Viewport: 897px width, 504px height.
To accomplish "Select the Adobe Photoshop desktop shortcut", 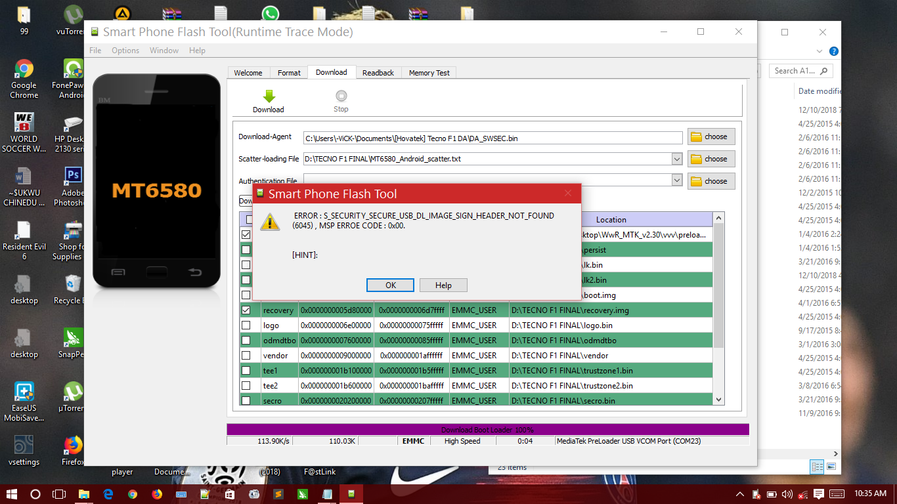I will (71, 187).
